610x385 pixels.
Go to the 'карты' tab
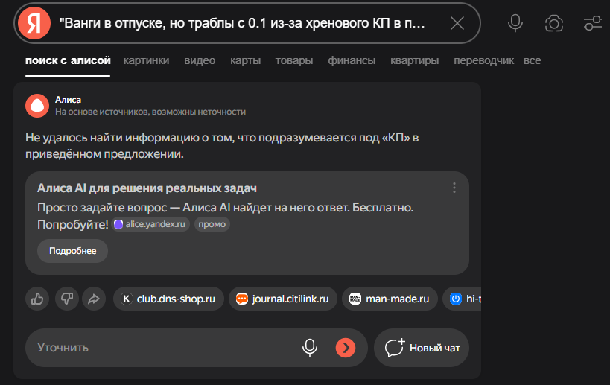pos(246,60)
